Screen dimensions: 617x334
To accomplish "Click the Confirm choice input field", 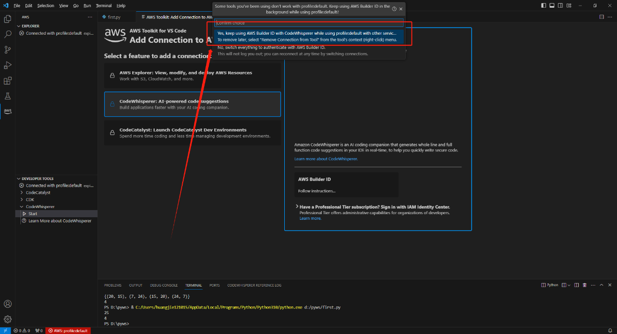I will click(x=309, y=23).
